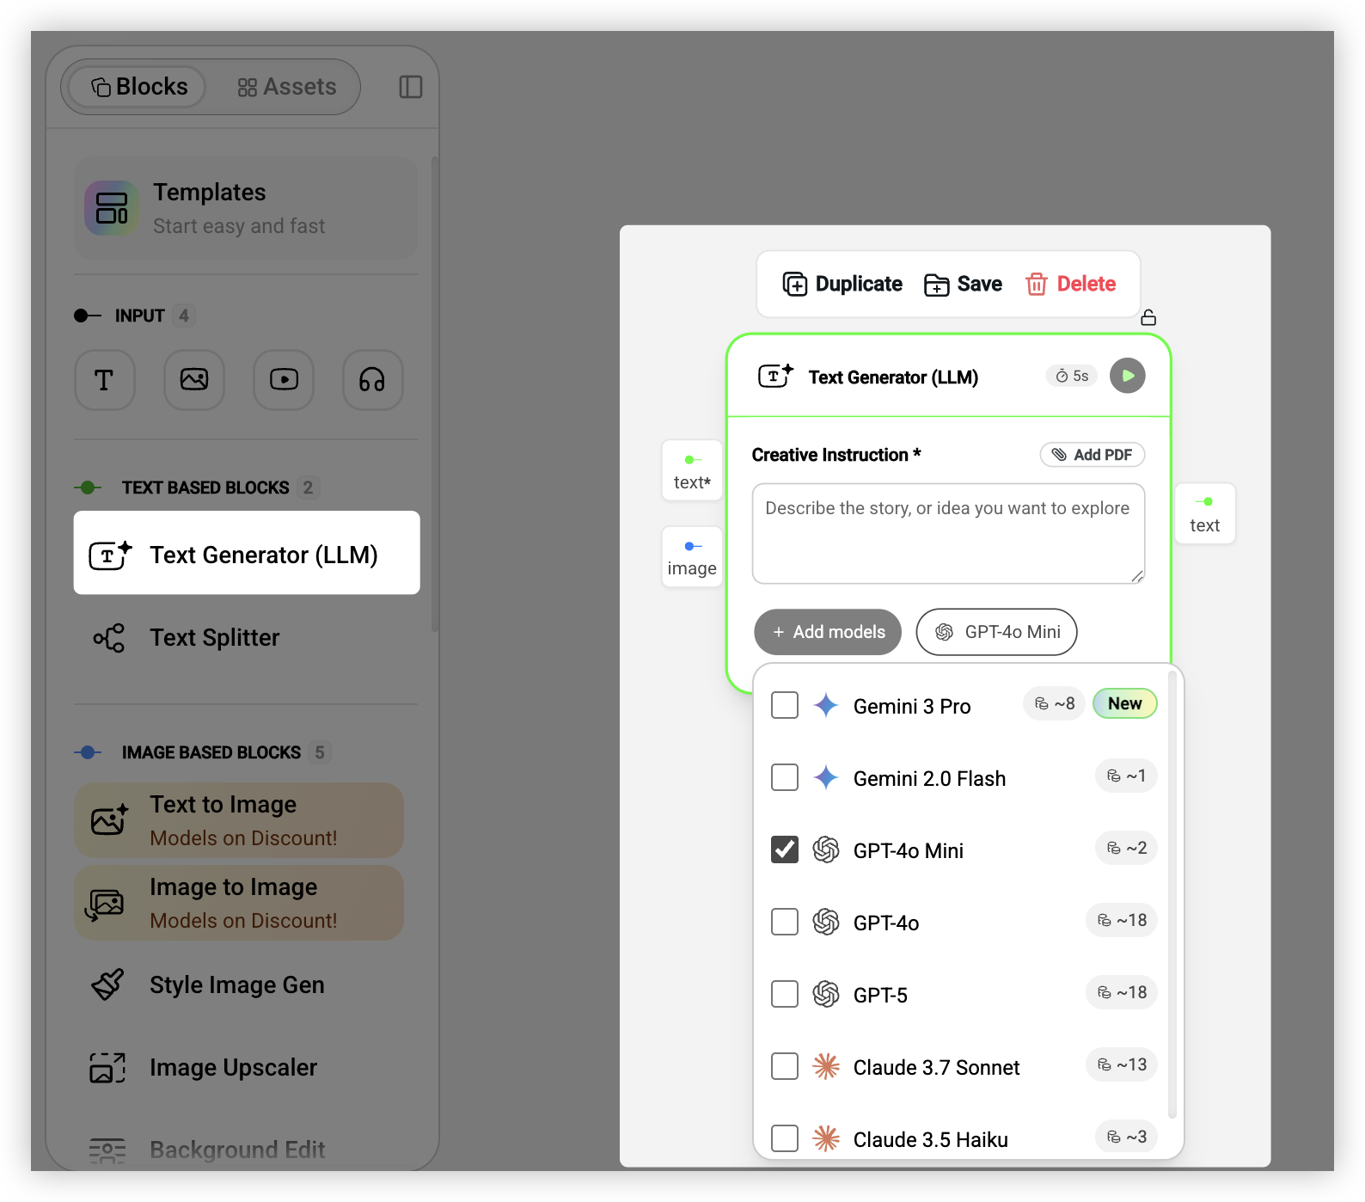The width and height of the screenshot is (1365, 1202).
Task: Click the GPT-4o Mini model chip
Action: tap(996, 632)
